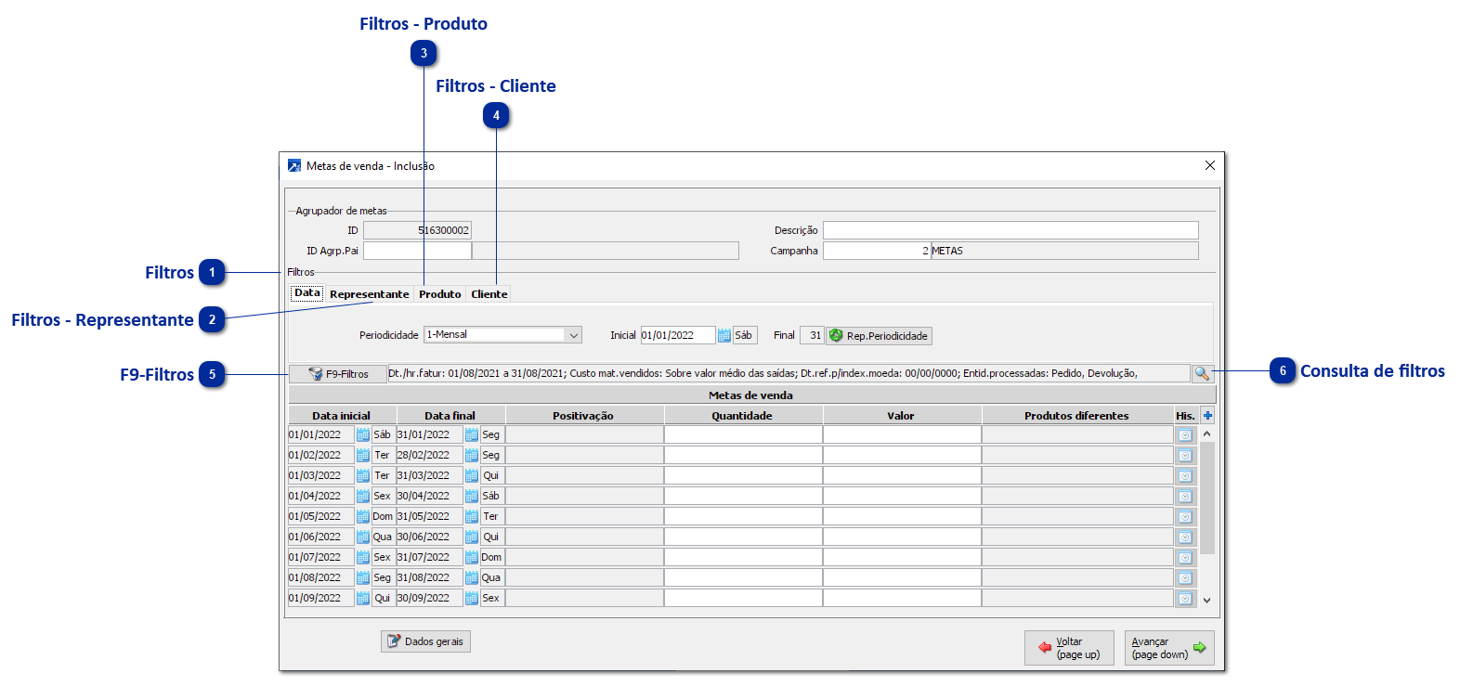Show history for the 01/08/2022 row
1460x686 pixels.
[x=1185, y=577]
